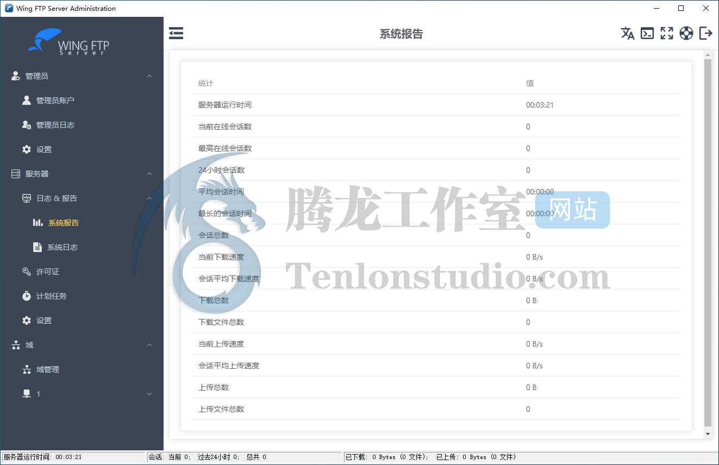Collapse the 管理员 section chevron
The width and height of the screenshot is (719, 465).
[x=149, y=76]
